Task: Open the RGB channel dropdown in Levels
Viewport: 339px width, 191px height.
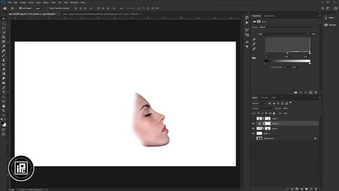Action: click(x=282, y=34)
